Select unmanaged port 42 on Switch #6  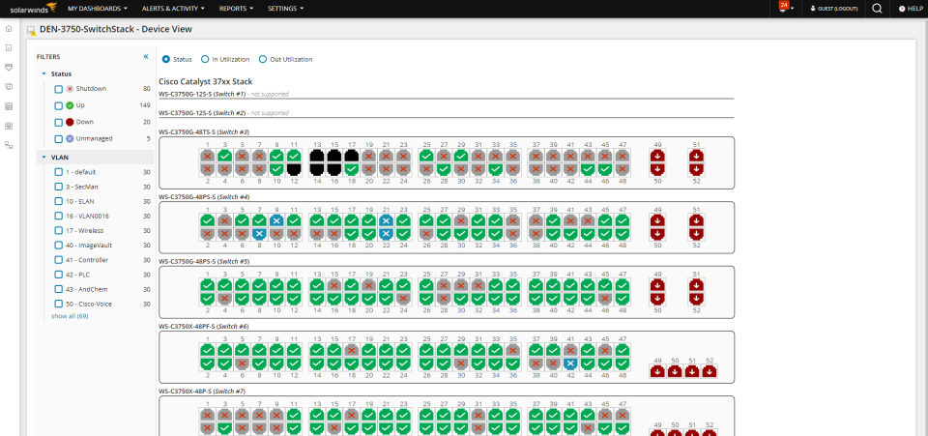(570, 363)
